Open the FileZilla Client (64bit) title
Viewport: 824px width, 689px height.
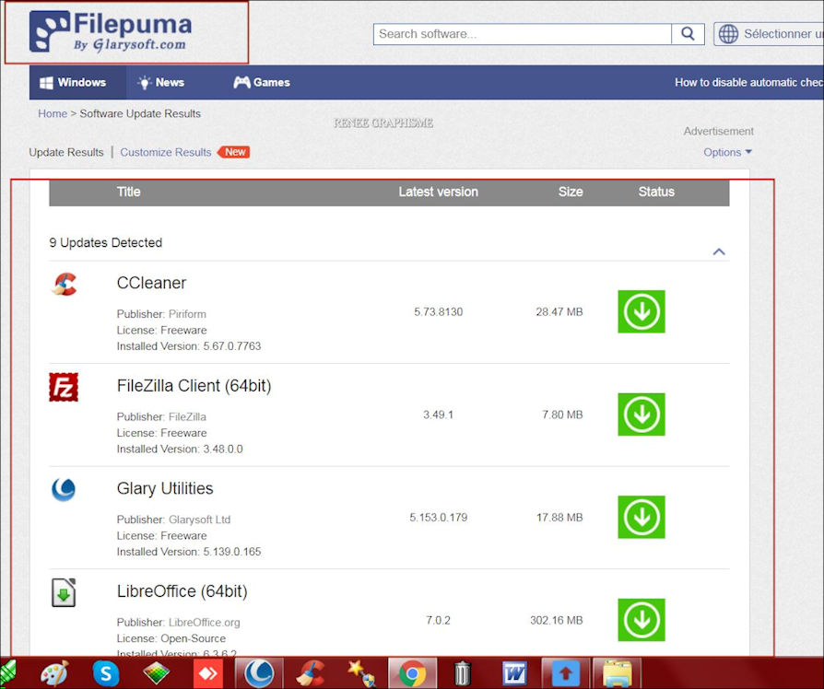click(x=194, y=386)
